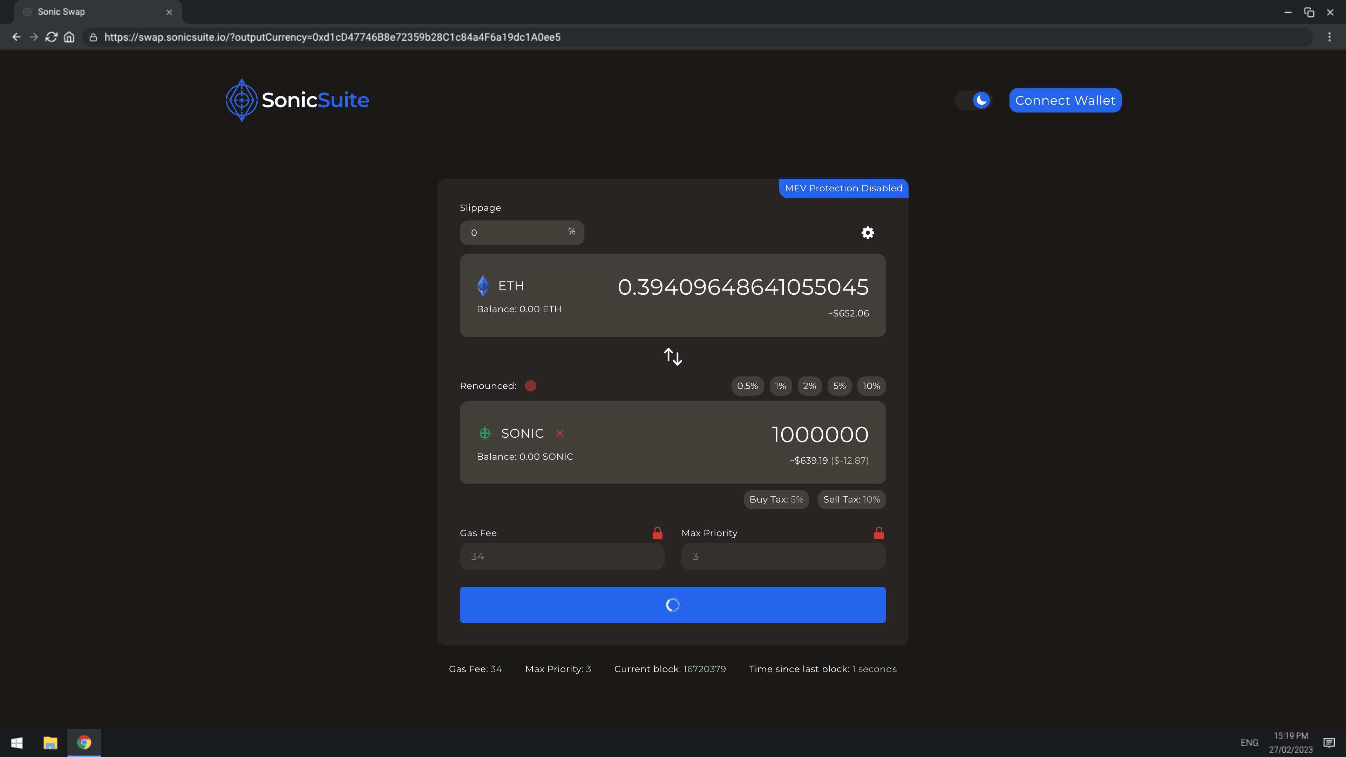
Task: Reload the page
Action: tap(51, 37)
